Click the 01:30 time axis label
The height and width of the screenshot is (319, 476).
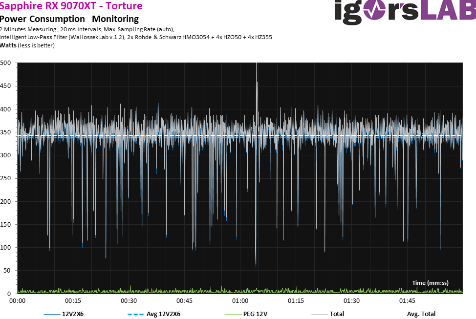point(351,301)
